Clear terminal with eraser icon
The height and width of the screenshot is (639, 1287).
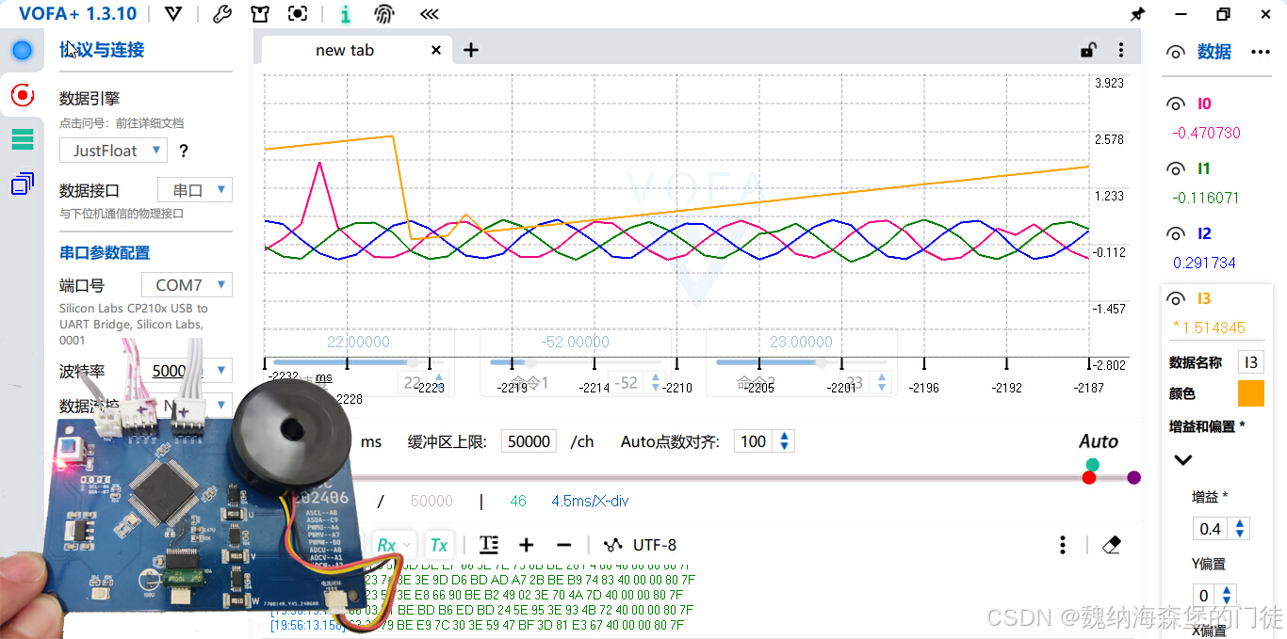1111,545
